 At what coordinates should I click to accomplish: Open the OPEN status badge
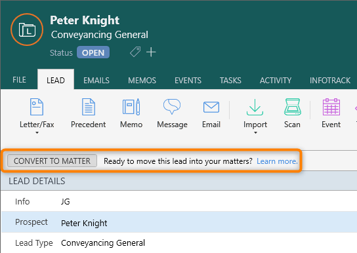[93, 52]
